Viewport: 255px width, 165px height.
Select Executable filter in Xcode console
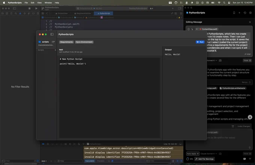coord(90,161)
